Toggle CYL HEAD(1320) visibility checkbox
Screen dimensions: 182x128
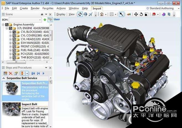tap(14, 39)
